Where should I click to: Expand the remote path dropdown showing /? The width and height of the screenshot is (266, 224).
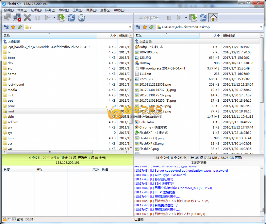(130, 27)
